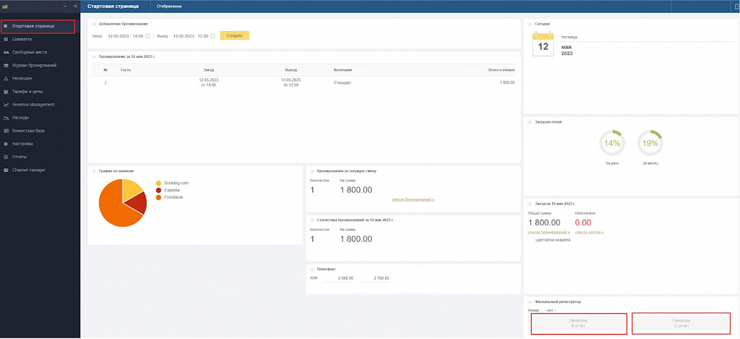
Task: Open booking number 9 link
Action: (x=106, y=82)
